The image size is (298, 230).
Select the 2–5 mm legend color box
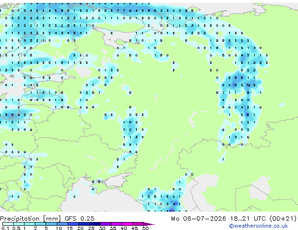point(40,224)
